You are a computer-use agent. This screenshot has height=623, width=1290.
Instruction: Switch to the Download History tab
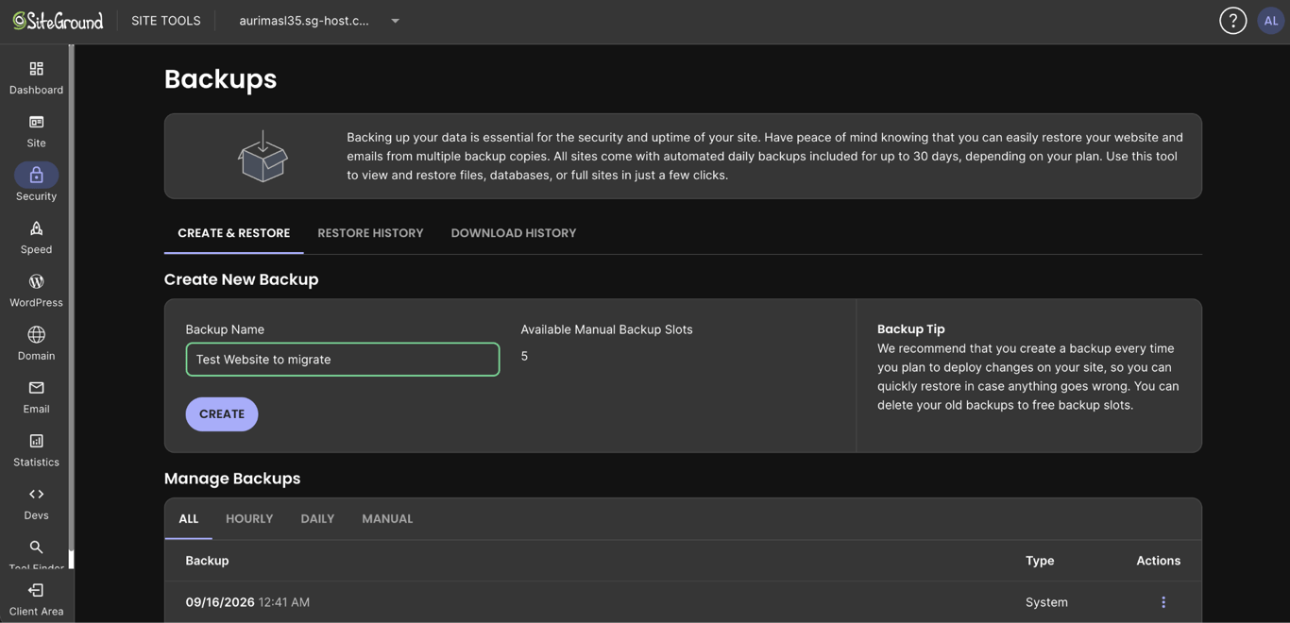click(514, 233)
